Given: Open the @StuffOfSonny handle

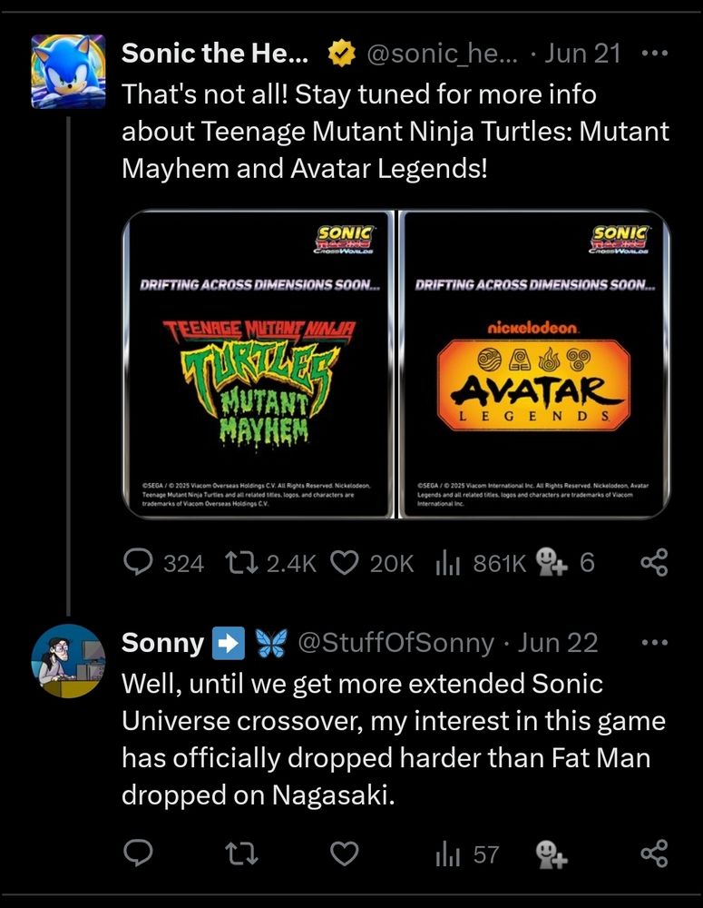Looking at the screenshot, I should coord(395,643).
